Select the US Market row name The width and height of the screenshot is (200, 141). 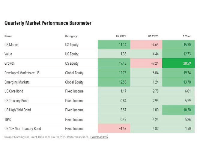click(11, 45)
